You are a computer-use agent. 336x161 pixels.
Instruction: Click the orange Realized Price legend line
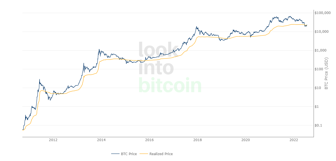click(144, 154)
